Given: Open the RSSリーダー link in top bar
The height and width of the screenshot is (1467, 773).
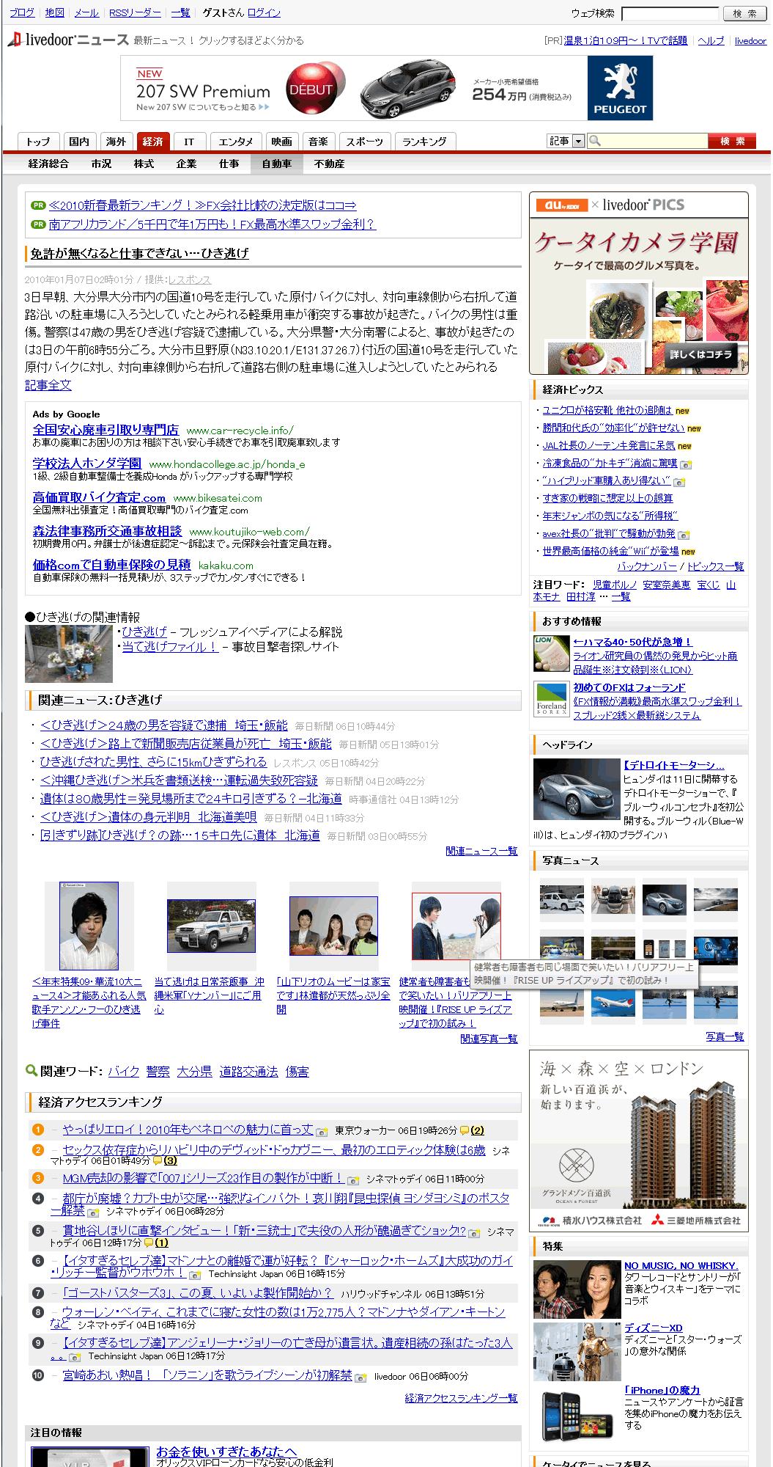Looking at the screenshot, I should pyautogui.click(x=135, y=12).
